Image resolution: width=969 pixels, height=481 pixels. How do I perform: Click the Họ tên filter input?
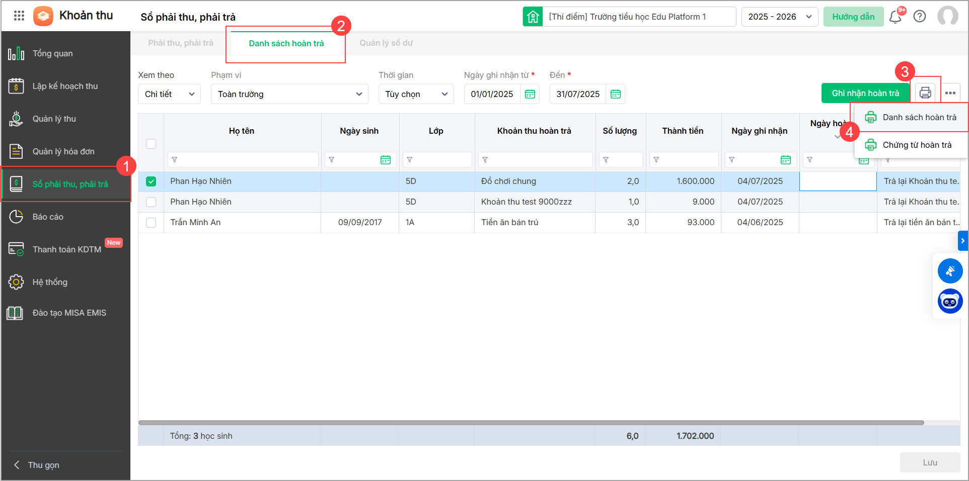pos(243,160)
